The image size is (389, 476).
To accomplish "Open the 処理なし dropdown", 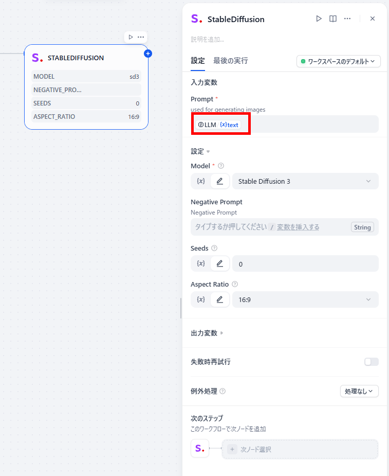I will (x=359, y=391).
